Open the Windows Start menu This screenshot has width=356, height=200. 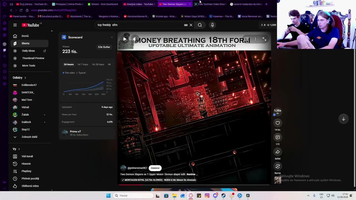(x=108, y=196)
